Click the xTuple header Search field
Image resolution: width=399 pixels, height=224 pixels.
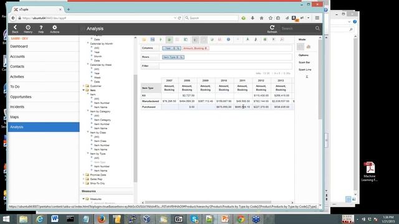[x=297, y=29]
